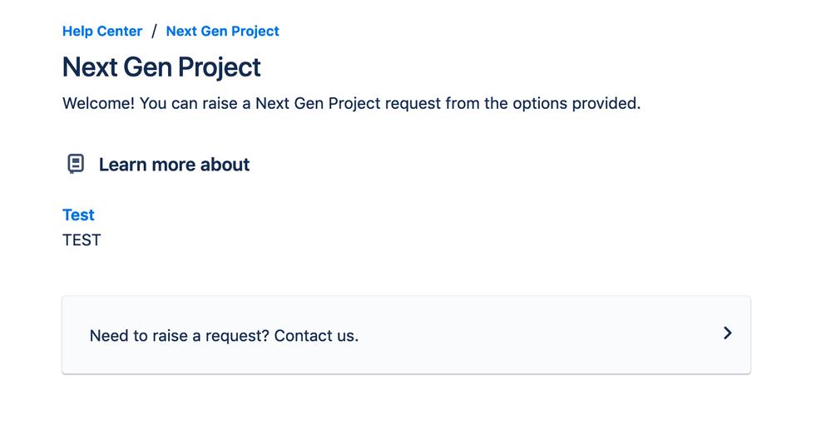Click the article icon beside Learn more about
Viewport: 831px width, 434px height.
(x=76, y=164)
